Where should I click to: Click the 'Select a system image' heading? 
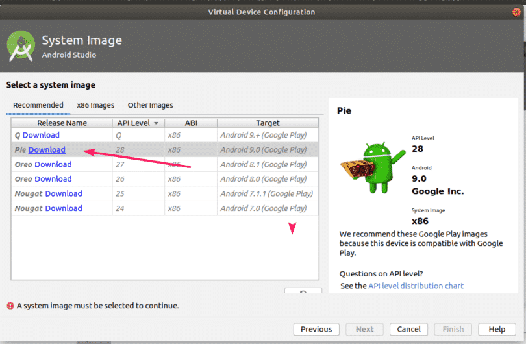tap(51, 85)
